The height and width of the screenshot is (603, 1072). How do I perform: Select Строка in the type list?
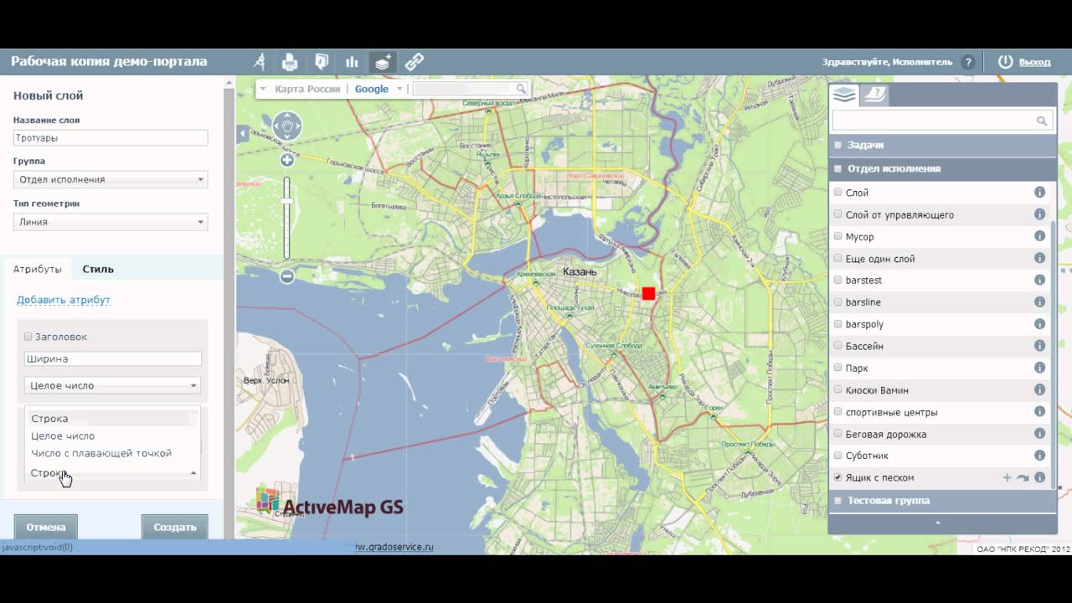pyautogui.click(x=112, y=418)
